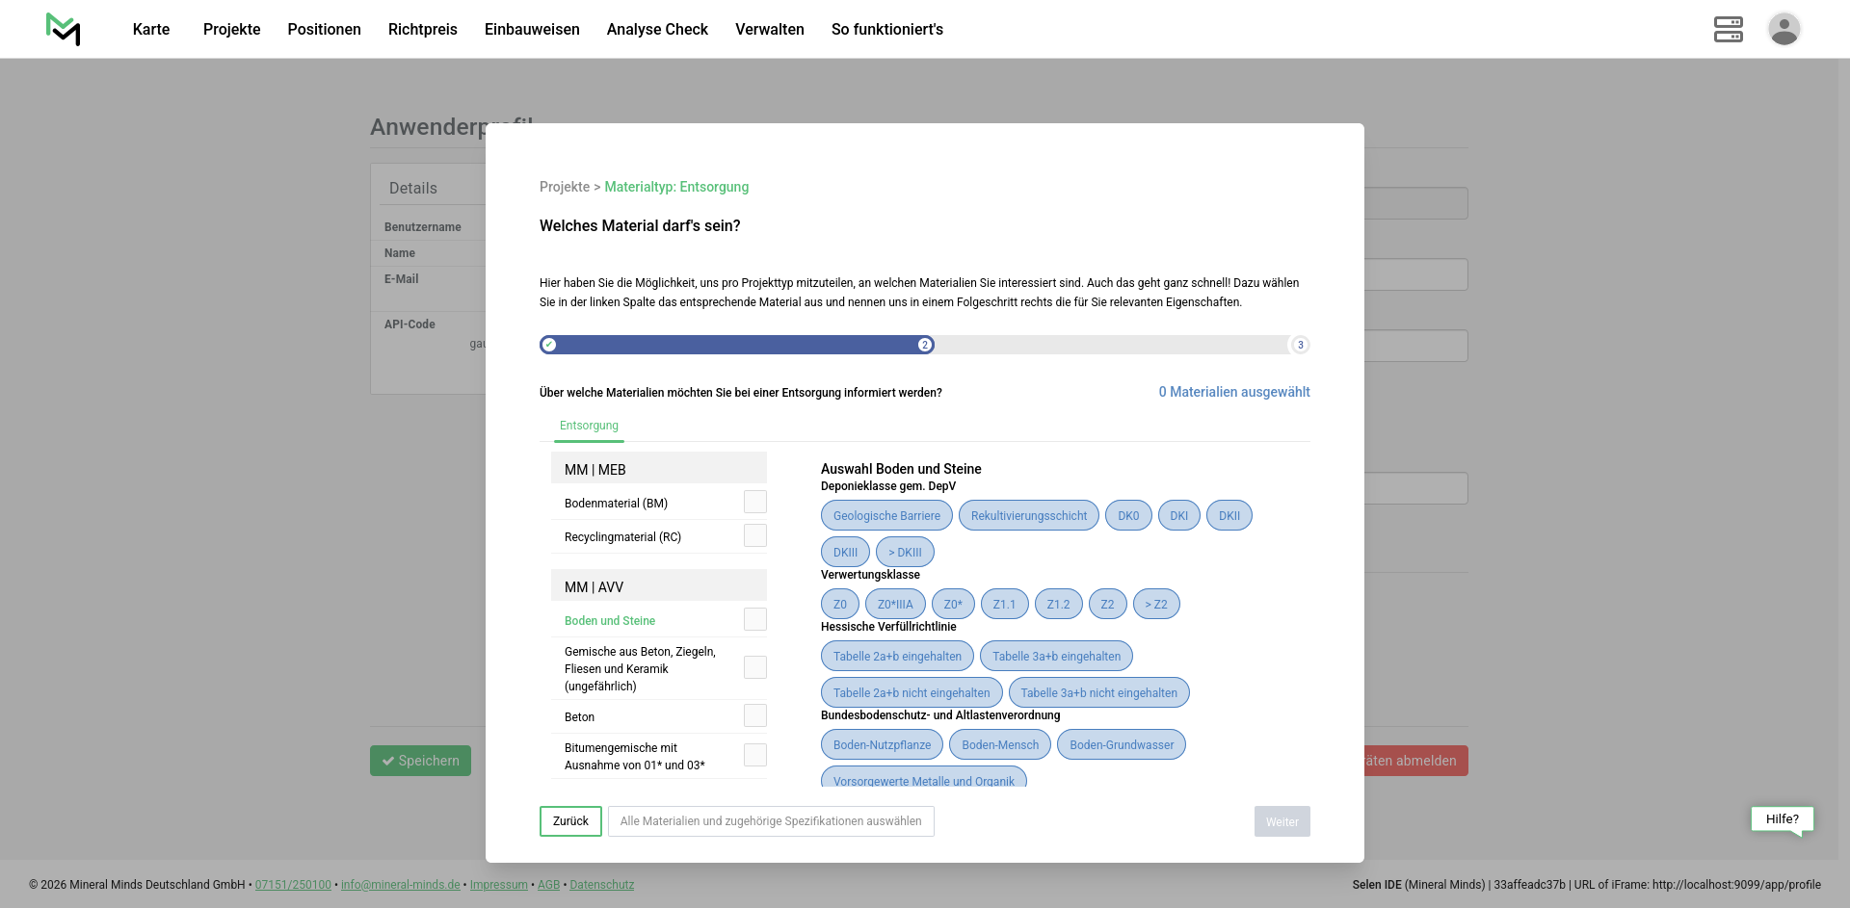Click the Zurück button

[x=570, y=821]
